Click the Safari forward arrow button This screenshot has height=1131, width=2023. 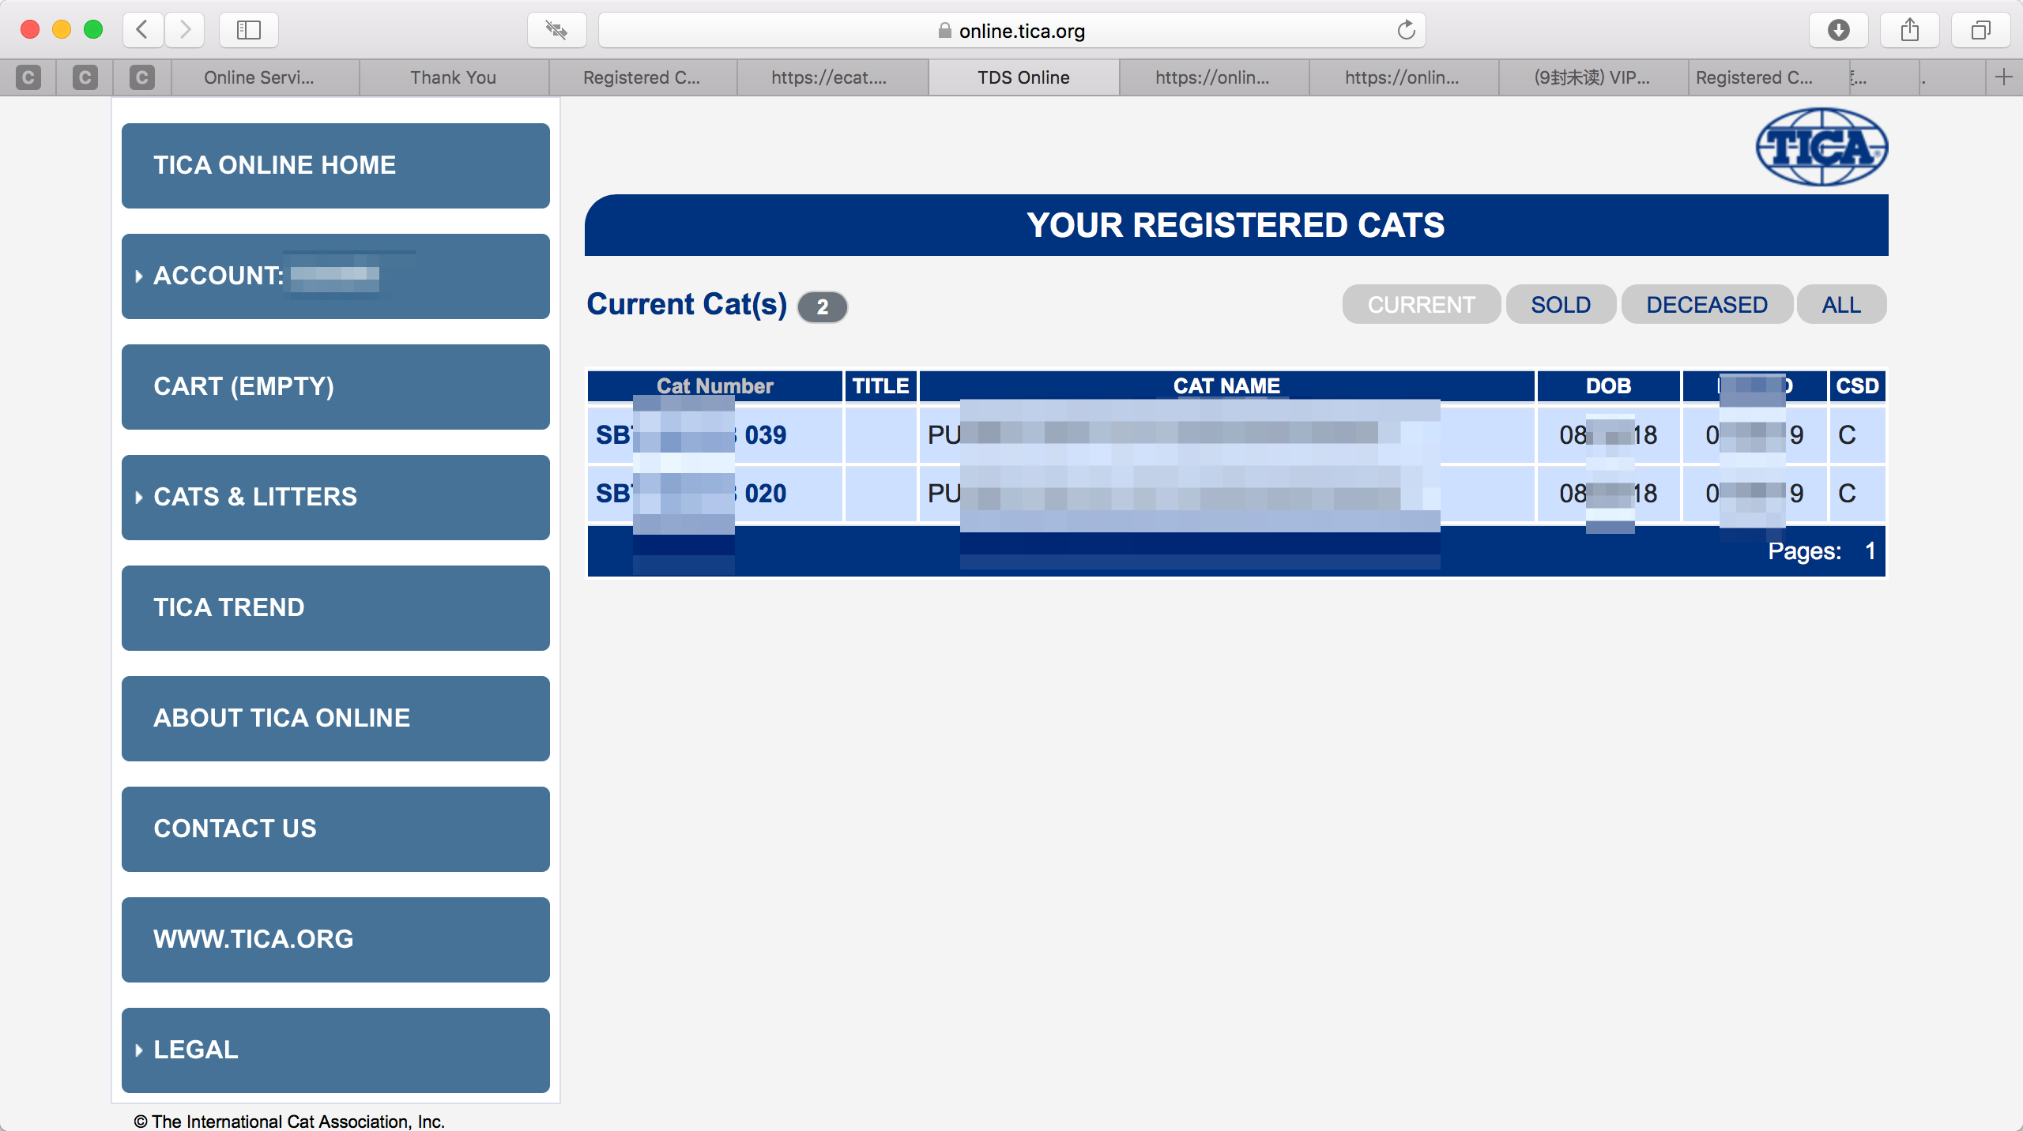[186, 30]
